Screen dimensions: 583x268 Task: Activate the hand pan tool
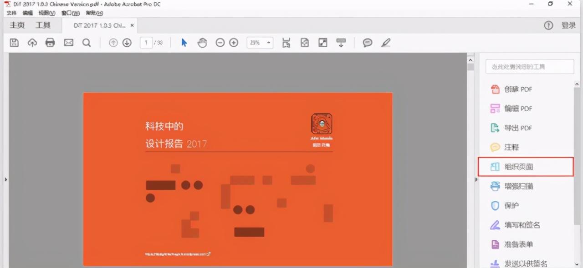[202, 43]
